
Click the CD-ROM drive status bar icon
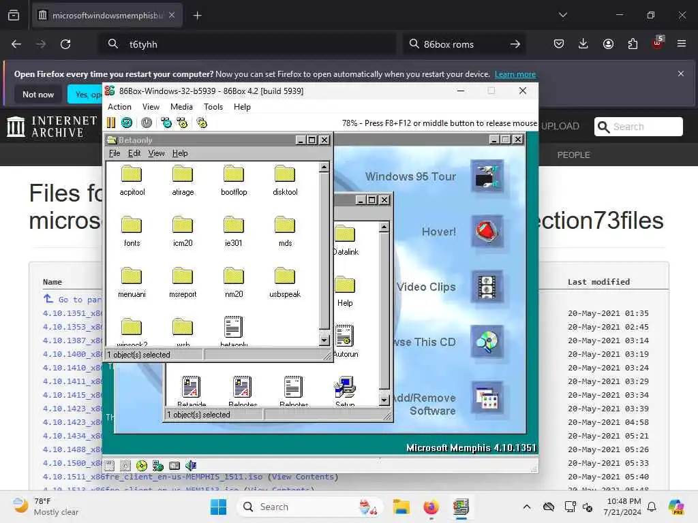pos(142,466)
